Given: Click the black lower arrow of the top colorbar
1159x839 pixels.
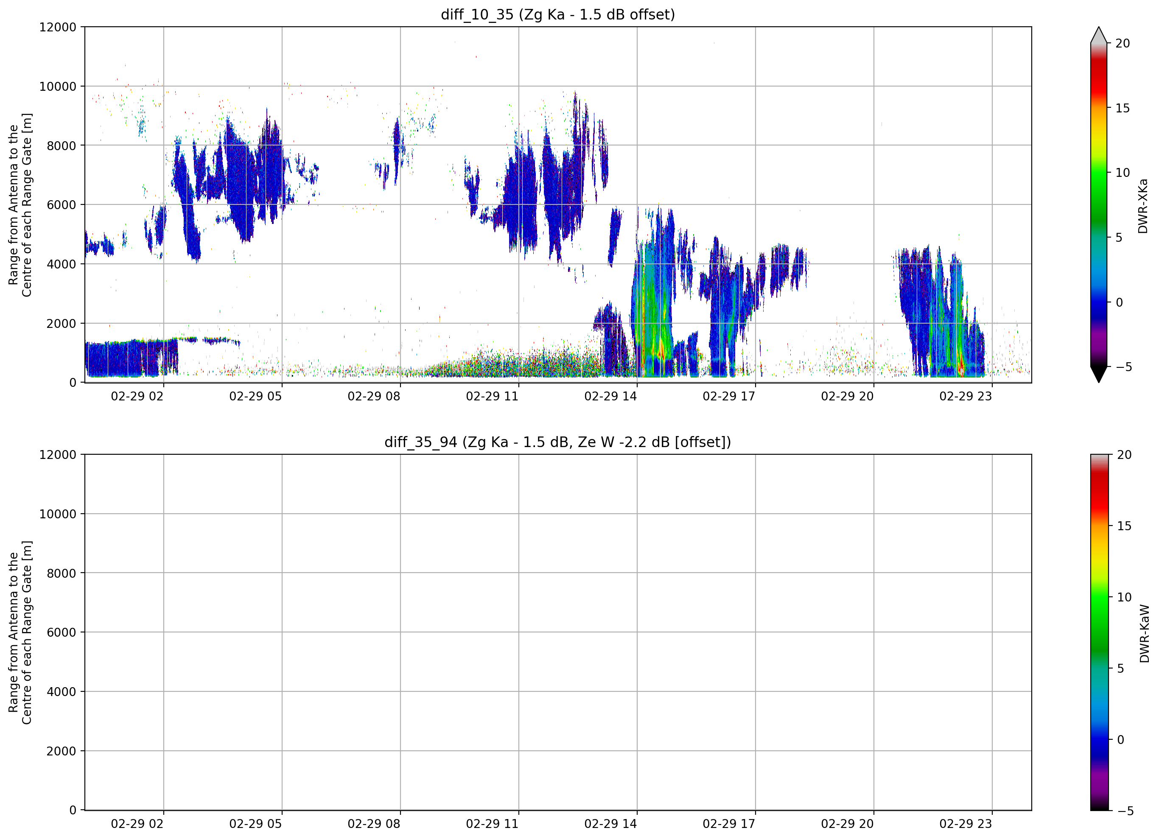Looking at the screenshot, I should [1098, 374].
